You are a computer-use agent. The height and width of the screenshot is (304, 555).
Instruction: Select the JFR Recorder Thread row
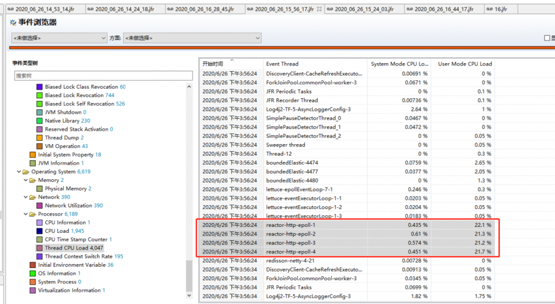347,100
